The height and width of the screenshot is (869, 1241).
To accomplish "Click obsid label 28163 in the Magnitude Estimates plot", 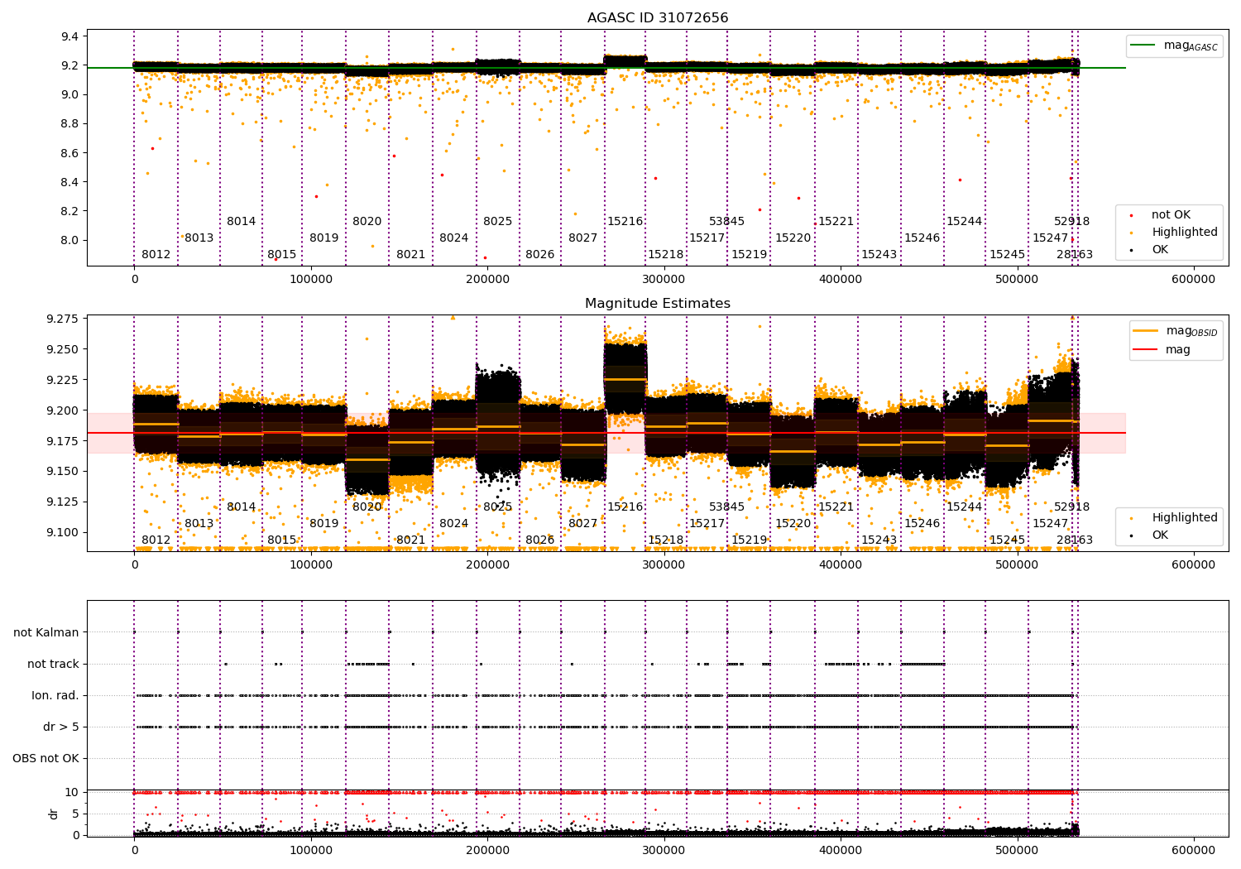I will [x=1075, y=540].
